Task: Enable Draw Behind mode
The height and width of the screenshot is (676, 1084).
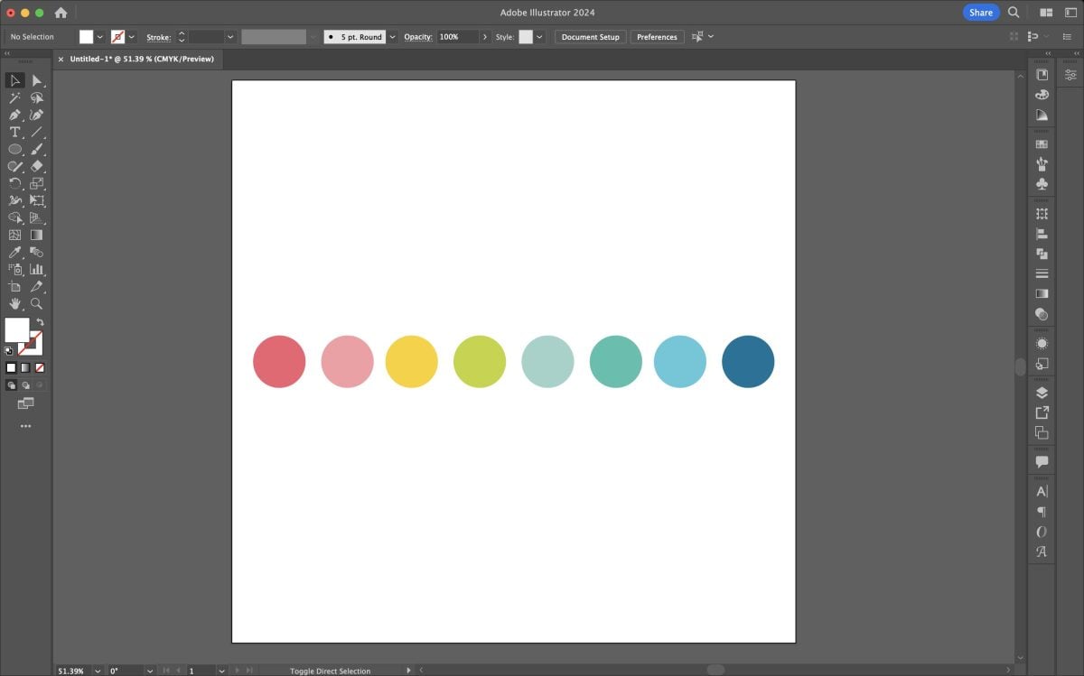Action: click(x=25, y=385)
